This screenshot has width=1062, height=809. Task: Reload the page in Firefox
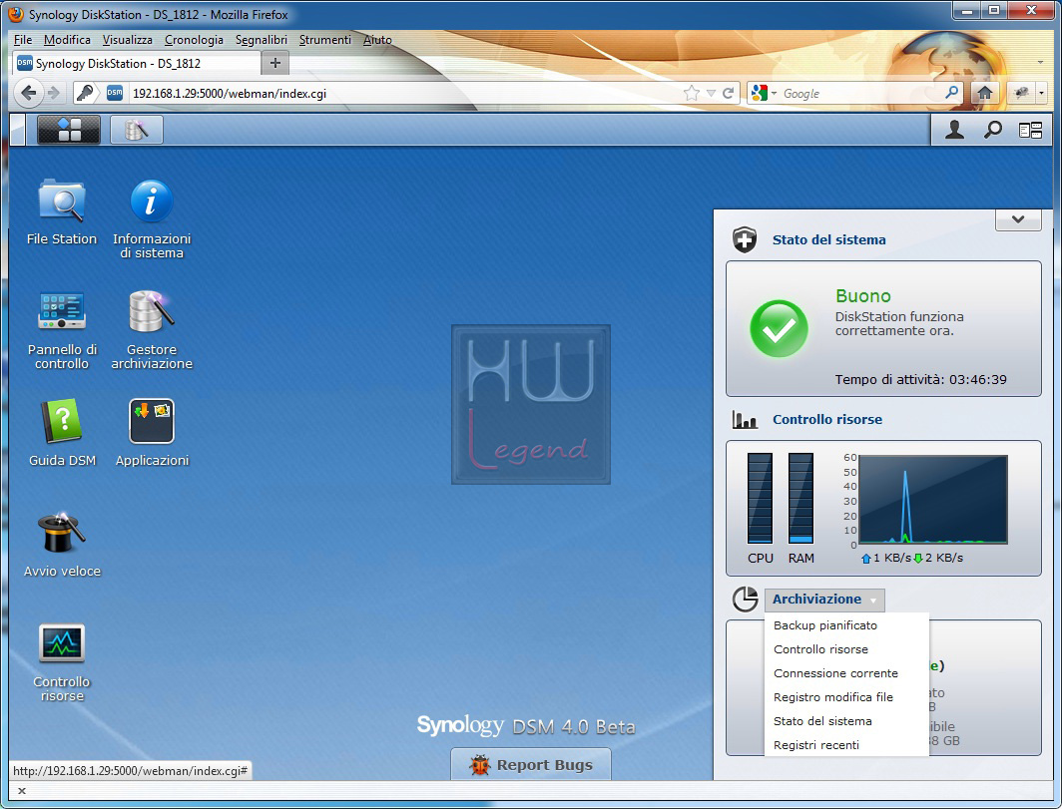click(x=728, y=93)
